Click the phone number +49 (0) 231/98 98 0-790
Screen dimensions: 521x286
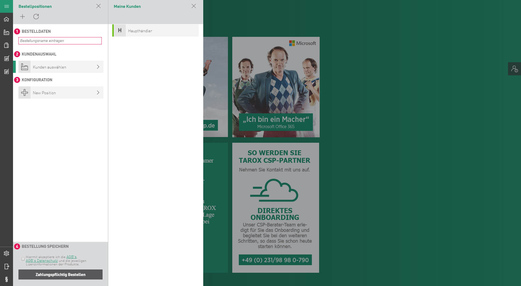point(275,260)
